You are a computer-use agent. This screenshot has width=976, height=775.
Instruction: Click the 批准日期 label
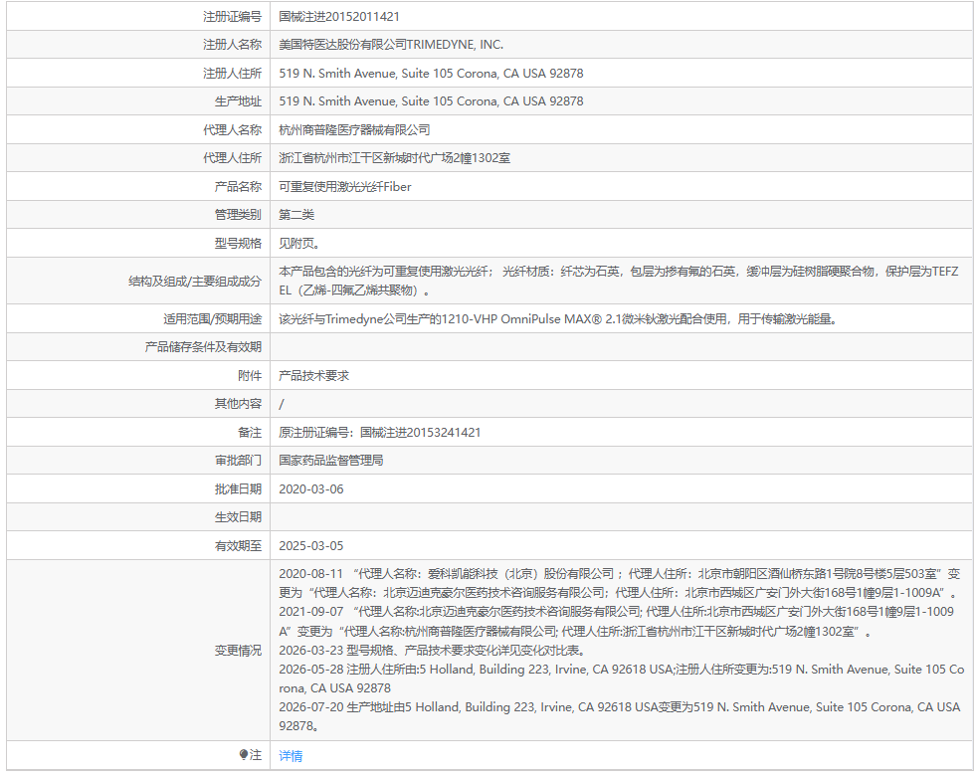[239, 489]
